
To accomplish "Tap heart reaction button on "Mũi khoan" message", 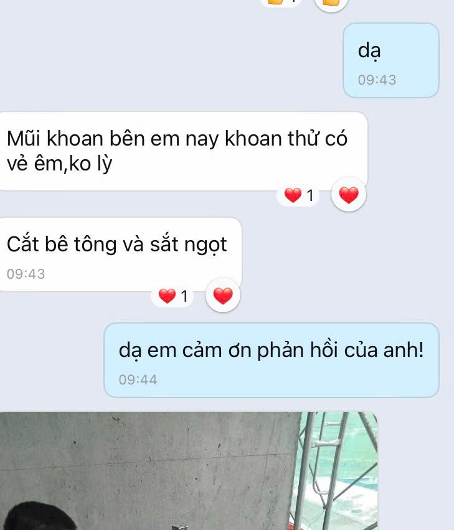I will (x=349, y=195).
